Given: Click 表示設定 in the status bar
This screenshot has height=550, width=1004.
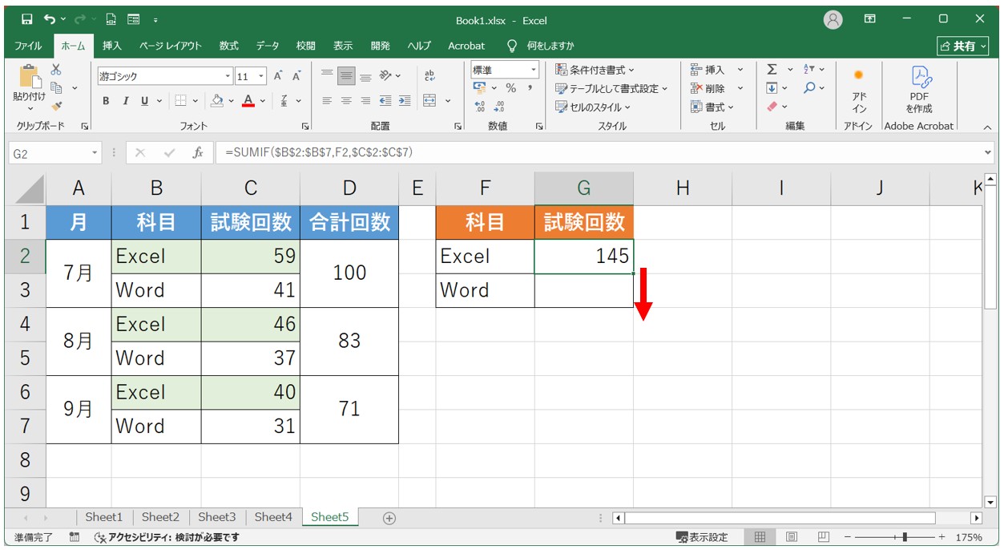Looking at the screenshot, I should coord(702,537).
